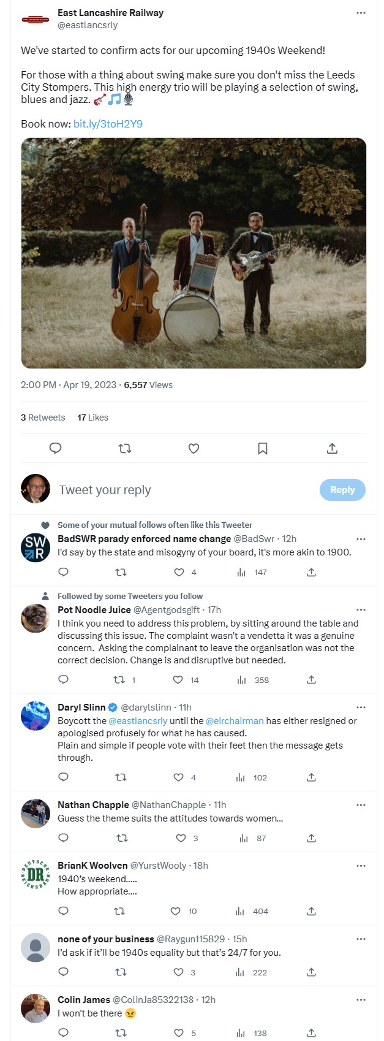View the 17 Likes list

[x=92, y=418]
